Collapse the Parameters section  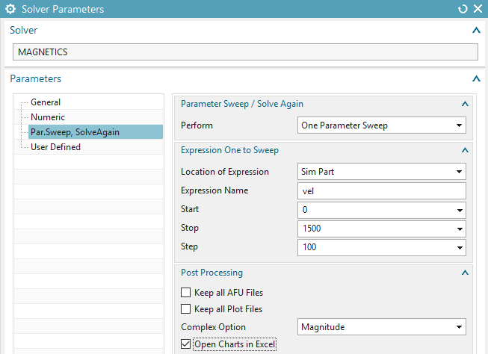tap(476, 78)
